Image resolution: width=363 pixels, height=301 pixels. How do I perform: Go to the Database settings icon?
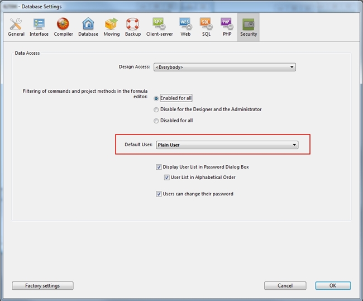(88, 25)
